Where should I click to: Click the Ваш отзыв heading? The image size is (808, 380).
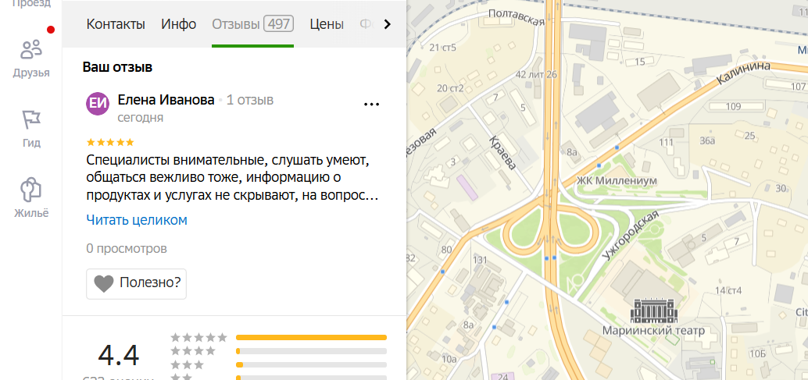(117, 67)
